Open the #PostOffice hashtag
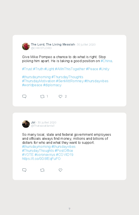 click(x=64, y=150)
